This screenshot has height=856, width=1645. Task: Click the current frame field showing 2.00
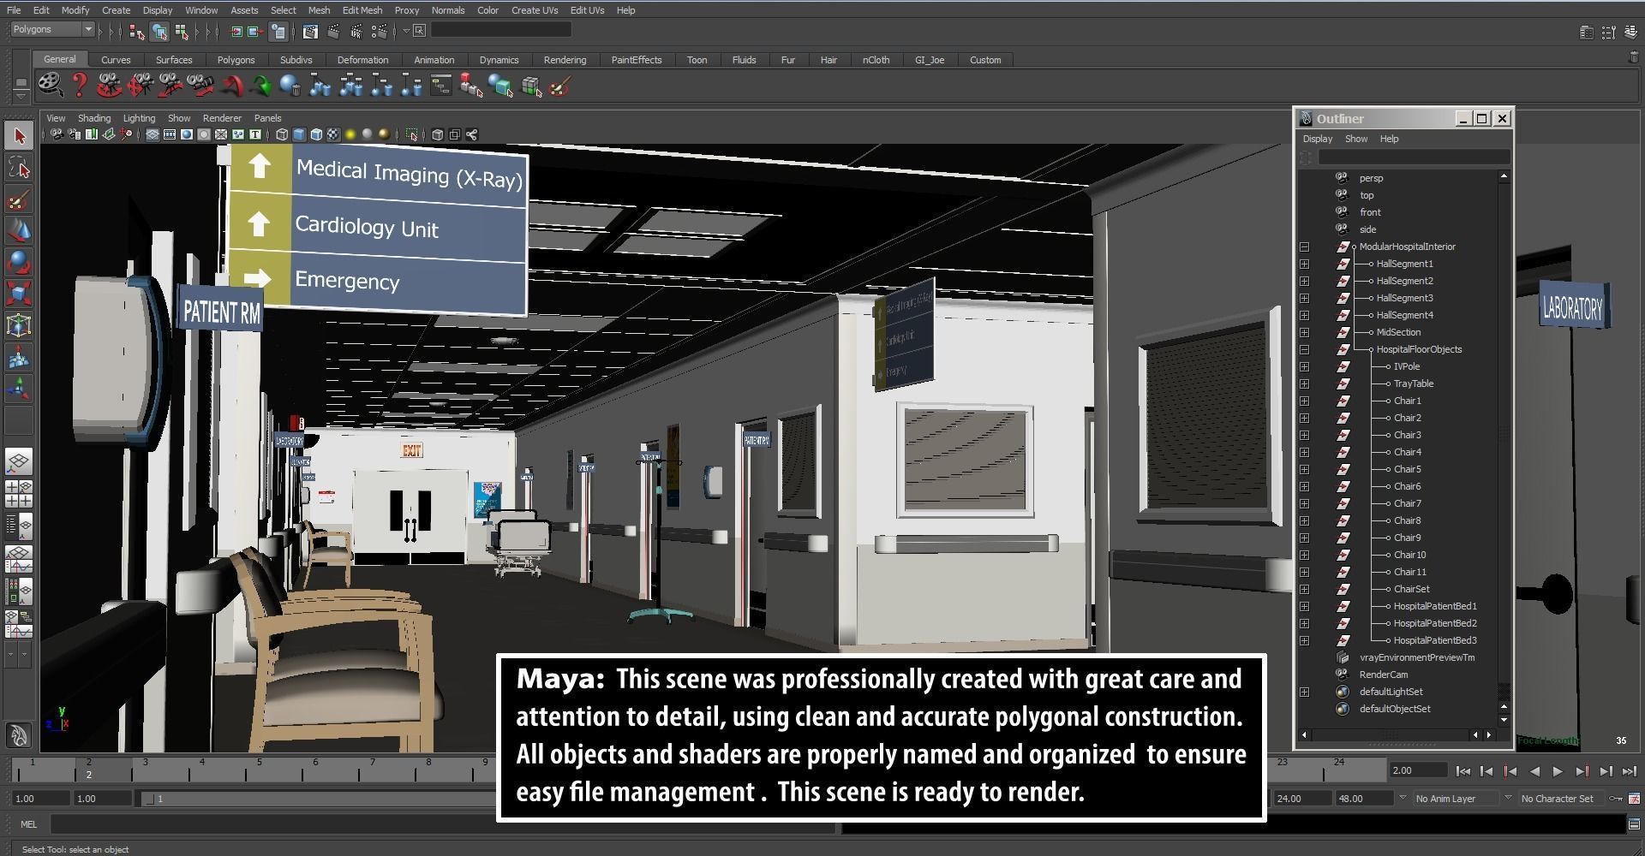tap(1418, 770)
